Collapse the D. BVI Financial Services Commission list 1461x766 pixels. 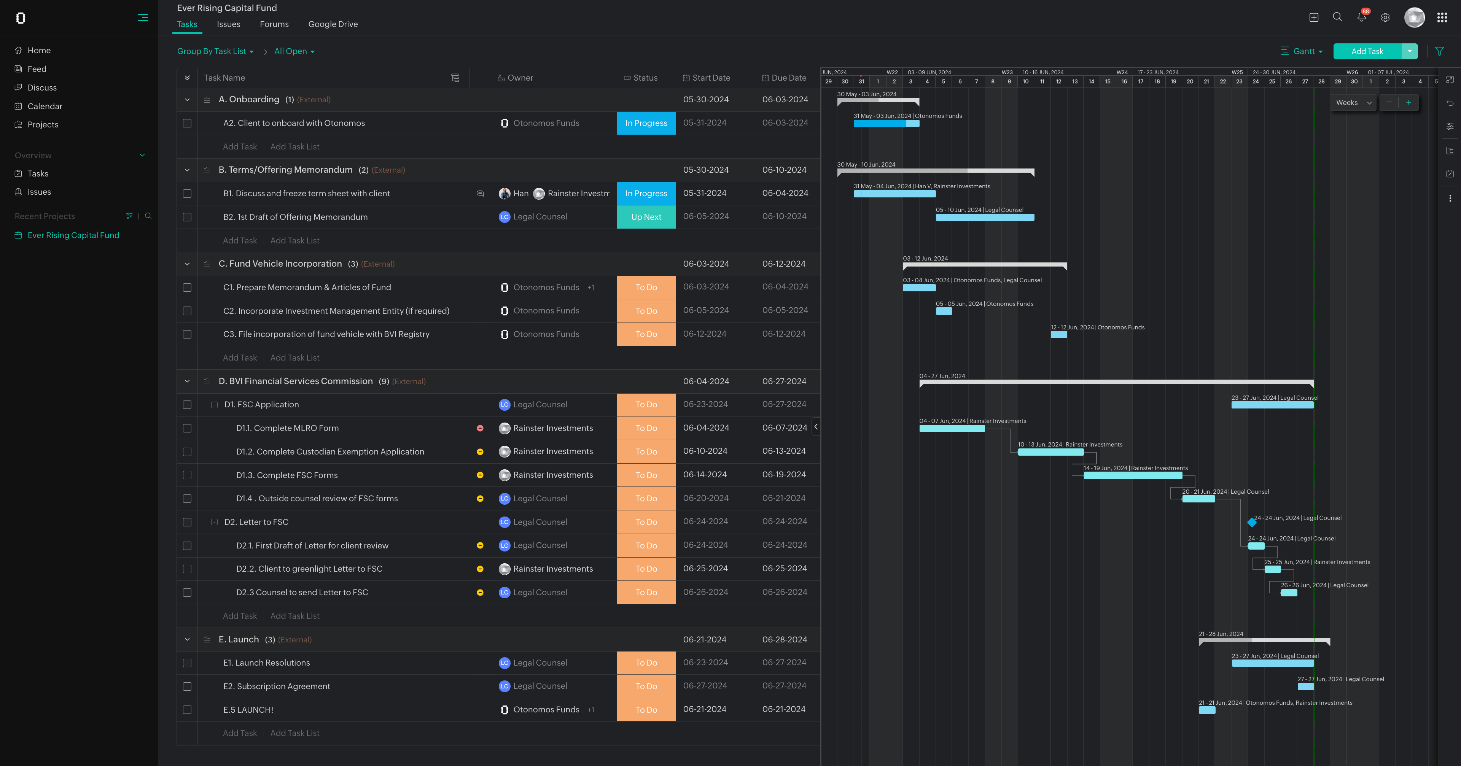click(x=187, y=381)
